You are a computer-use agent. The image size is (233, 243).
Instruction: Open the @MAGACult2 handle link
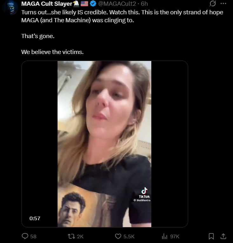(x=117, y=4)
